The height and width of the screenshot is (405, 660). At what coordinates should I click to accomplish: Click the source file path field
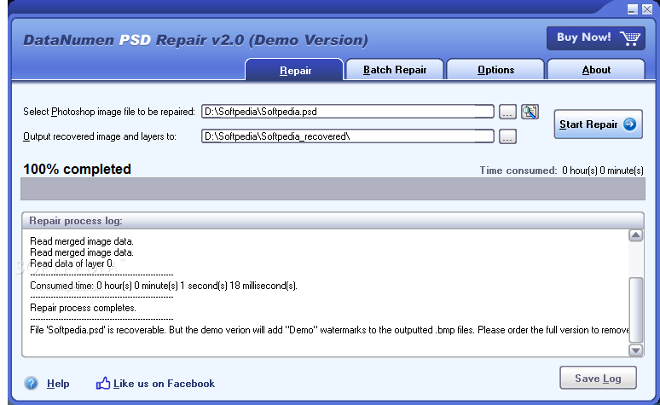click(348, 112)
